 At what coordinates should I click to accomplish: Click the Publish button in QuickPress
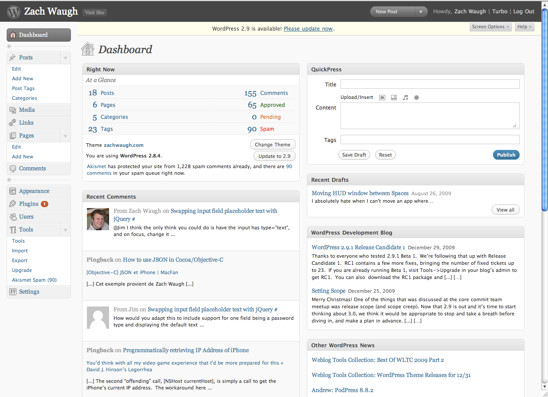(x=506, y=155)
